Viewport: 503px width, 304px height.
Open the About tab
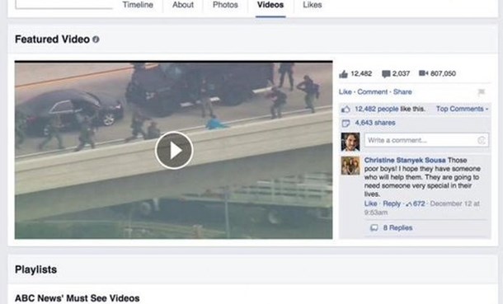183,5
